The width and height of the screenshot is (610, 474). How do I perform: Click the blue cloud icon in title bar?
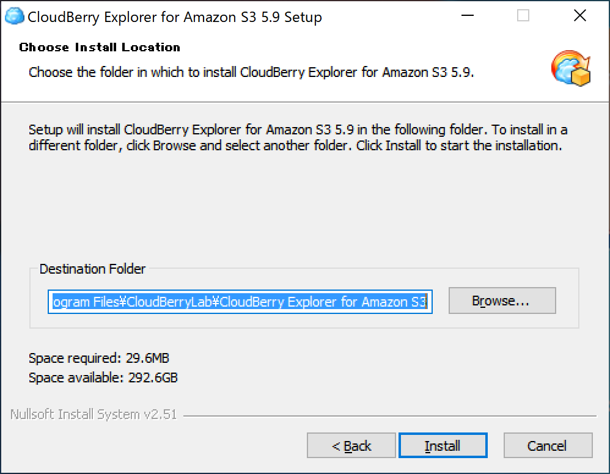(x=13, y=16)
